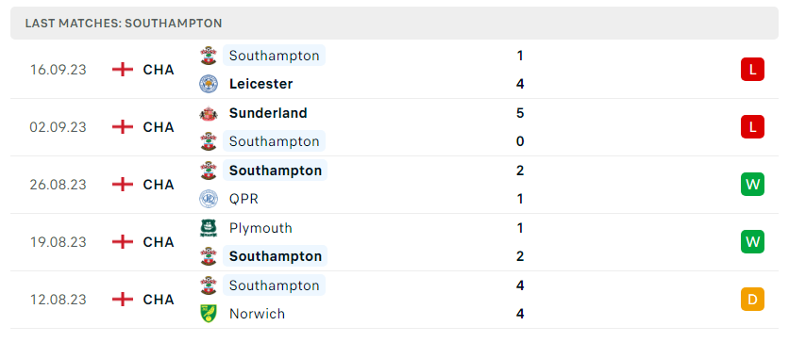789x342 pixels.
Task: Click the Last Matches: Southampton header
Action: click(x=124, y=24)
